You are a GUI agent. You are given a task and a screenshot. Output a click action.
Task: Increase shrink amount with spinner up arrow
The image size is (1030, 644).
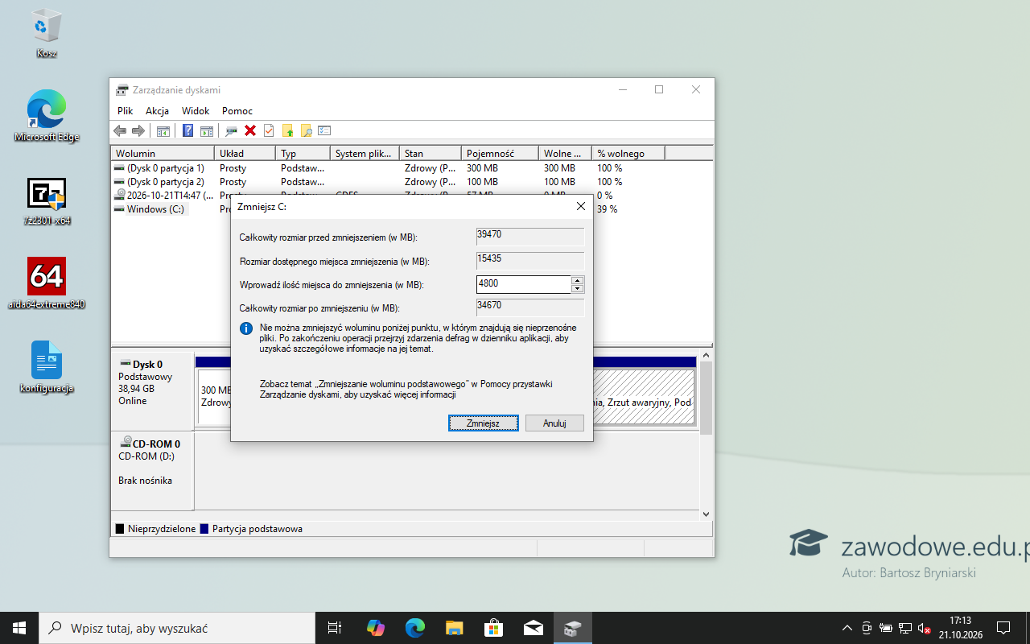pyautogui.click(x=578, y=280)
